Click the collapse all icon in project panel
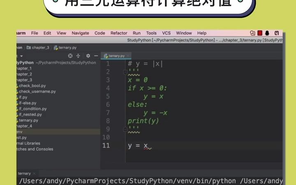 [78, 56]
